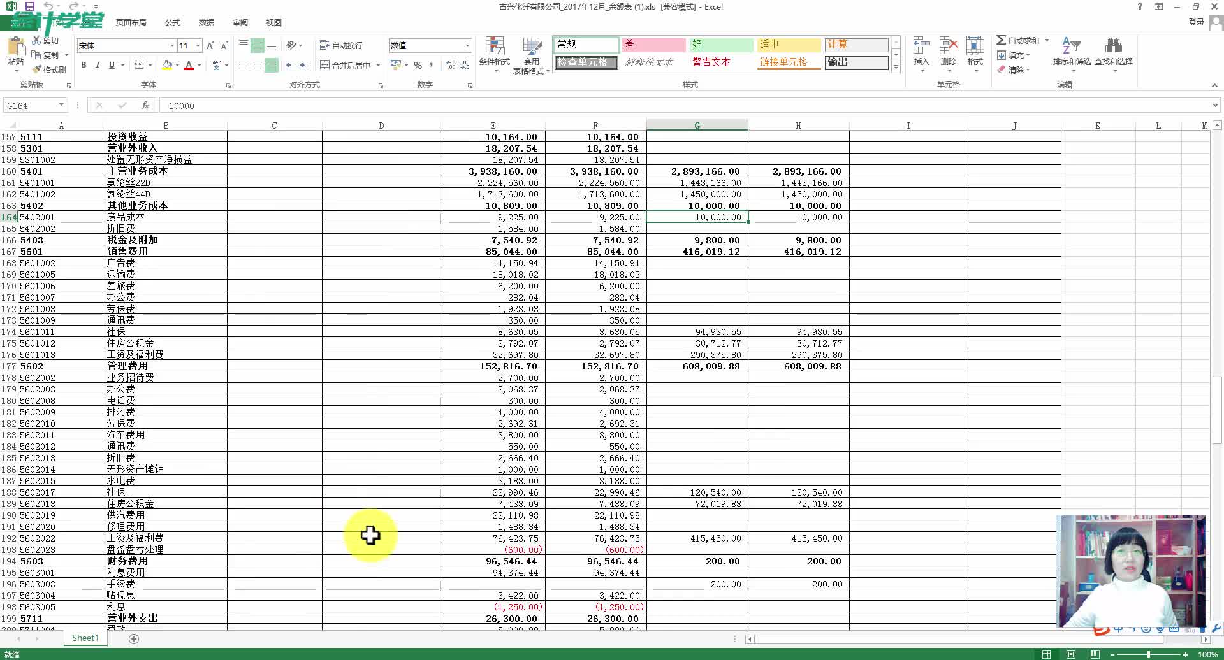Open the 审阅 ribbon tab

240,22
